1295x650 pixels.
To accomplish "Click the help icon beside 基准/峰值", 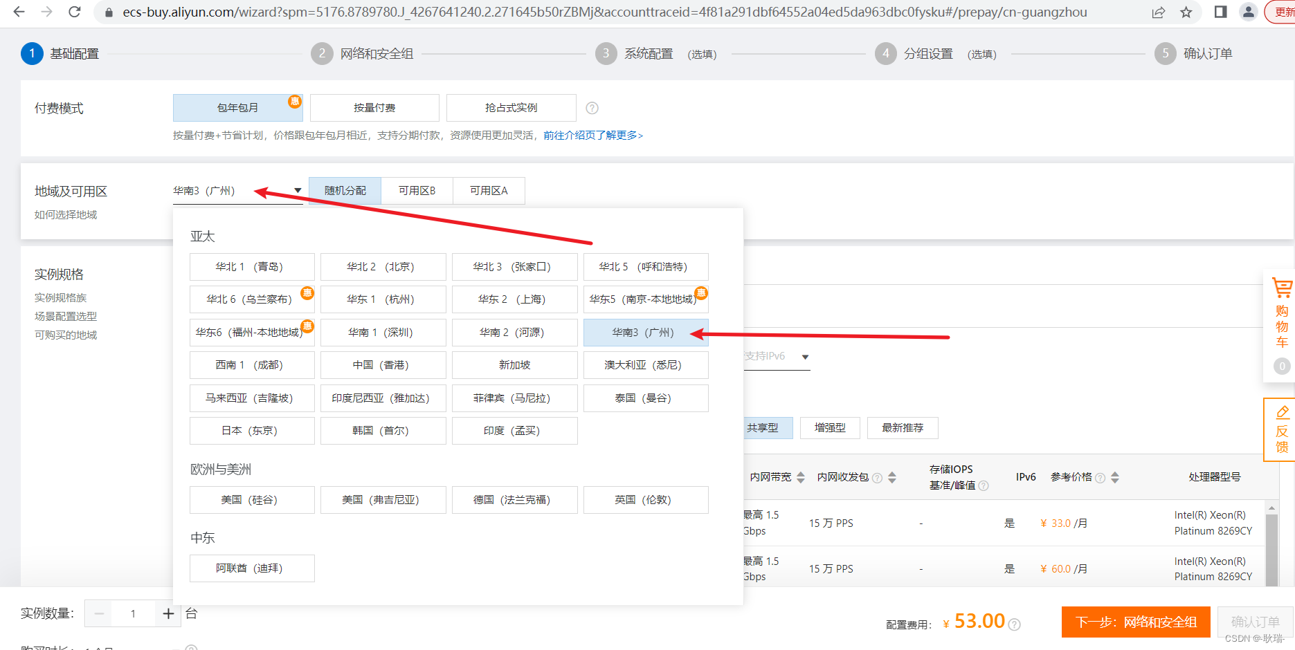I will click(984, 486).
